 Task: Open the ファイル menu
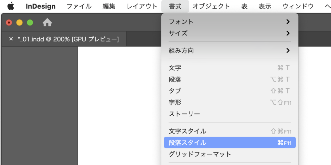[79, 6]
